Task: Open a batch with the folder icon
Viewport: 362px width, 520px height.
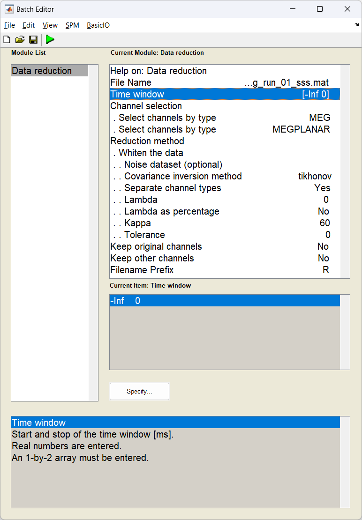Action: pos(20,40)
